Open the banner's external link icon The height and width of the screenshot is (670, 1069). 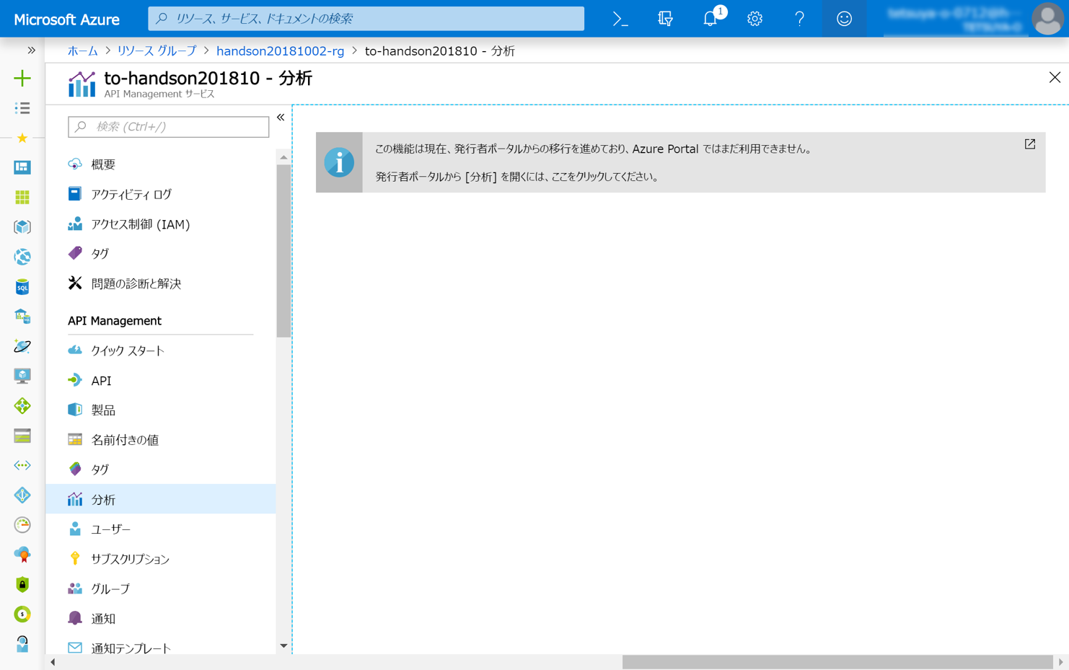coord(1029,144)
